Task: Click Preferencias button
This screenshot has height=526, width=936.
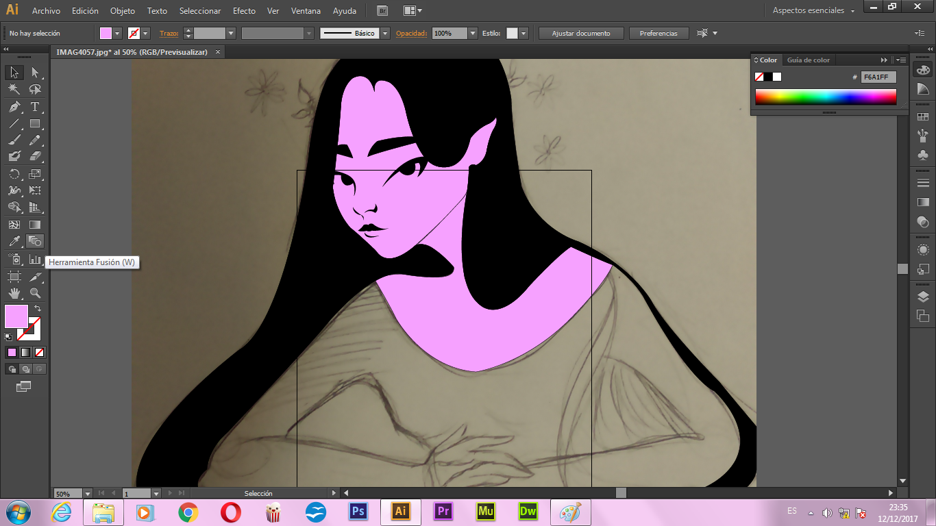Action: pos(658,33)
